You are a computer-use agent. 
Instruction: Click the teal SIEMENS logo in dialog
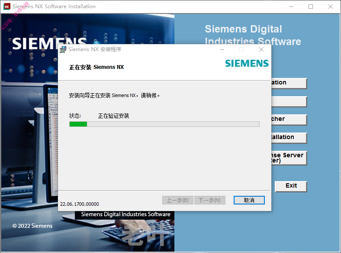(x=247, y=63)
